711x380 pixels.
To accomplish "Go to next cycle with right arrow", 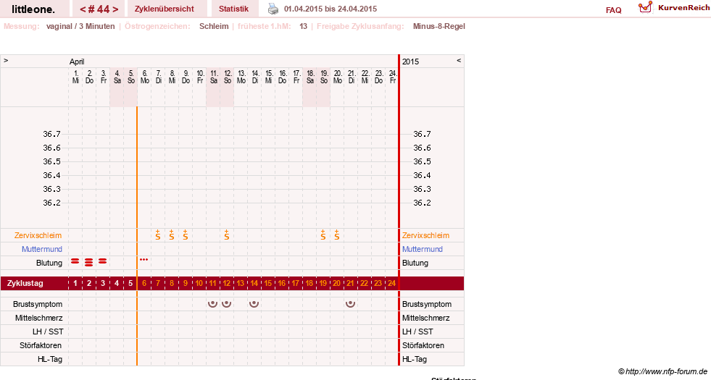I will (116, 9).
